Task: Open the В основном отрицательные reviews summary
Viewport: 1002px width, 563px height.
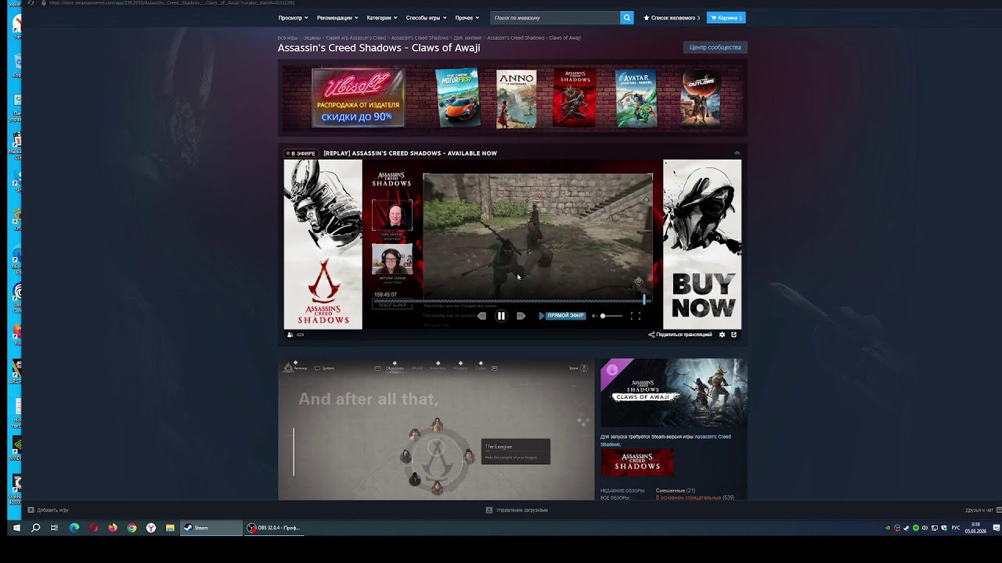Action: click(x=688, y=497)
